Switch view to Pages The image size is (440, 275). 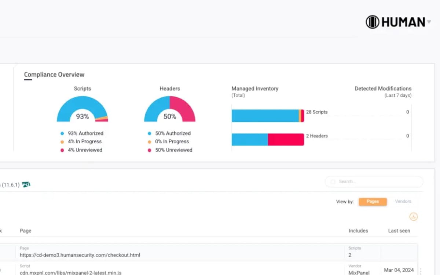[373, 202]
